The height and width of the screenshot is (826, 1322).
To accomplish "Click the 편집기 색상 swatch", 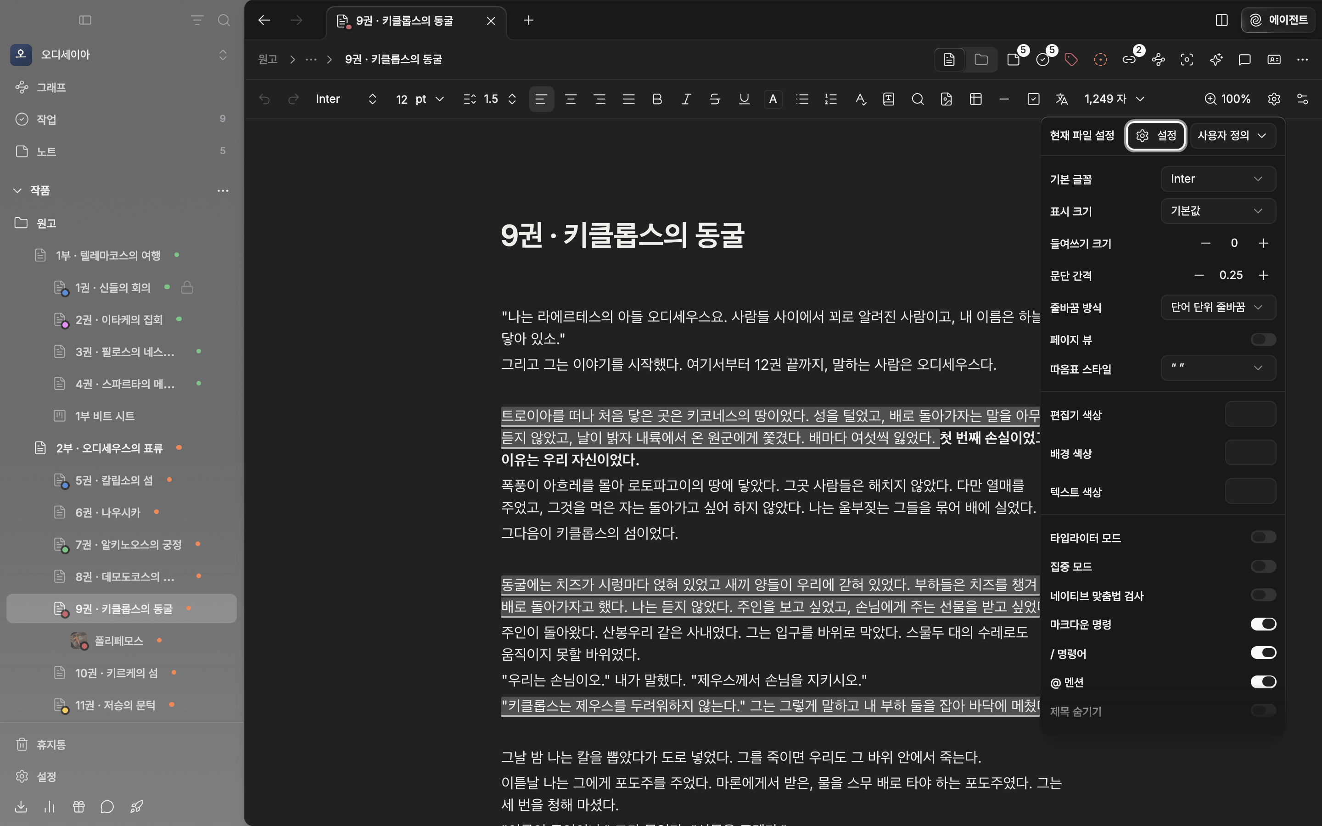I will 1250,414.
